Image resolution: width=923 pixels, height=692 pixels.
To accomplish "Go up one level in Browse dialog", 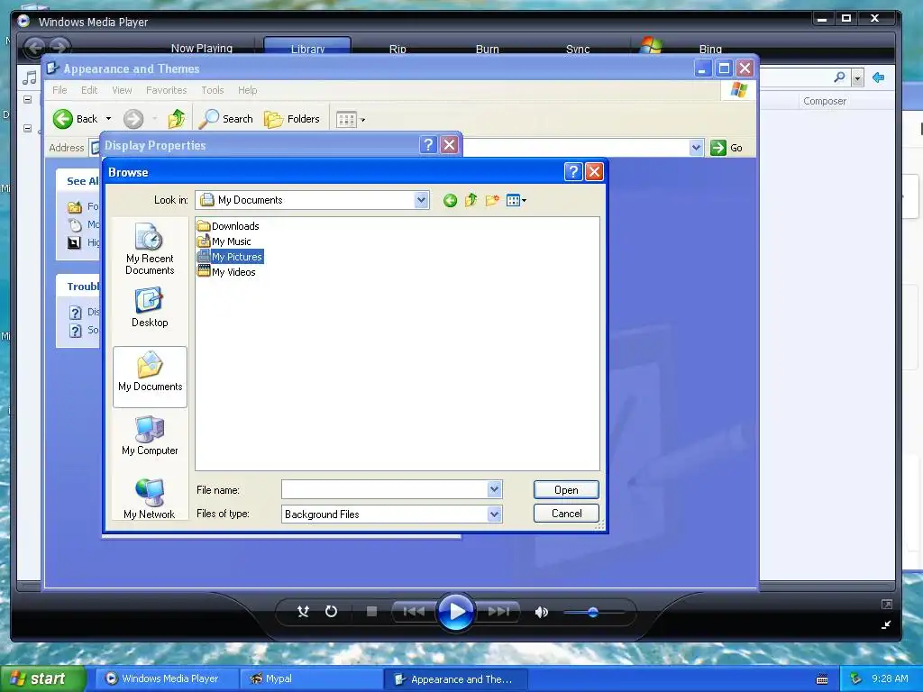I will 471,201.
